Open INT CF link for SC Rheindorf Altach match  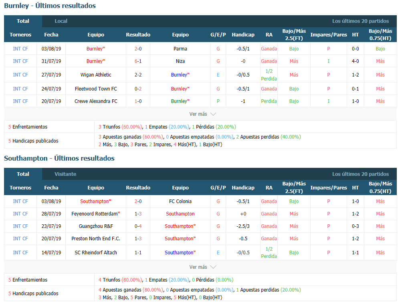pyautogui.click(x=20, y=253)
